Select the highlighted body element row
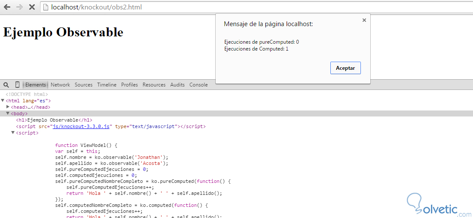The height and width of the screenshot is (218, 473). (x=236, y=113)
